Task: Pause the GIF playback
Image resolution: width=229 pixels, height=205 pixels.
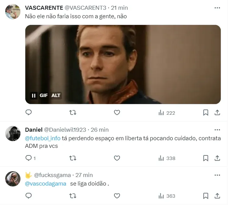Action: (x=34, y=96)
